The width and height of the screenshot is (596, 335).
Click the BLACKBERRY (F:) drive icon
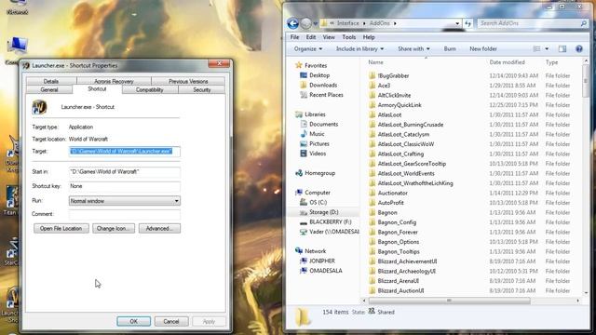point(304,221)
